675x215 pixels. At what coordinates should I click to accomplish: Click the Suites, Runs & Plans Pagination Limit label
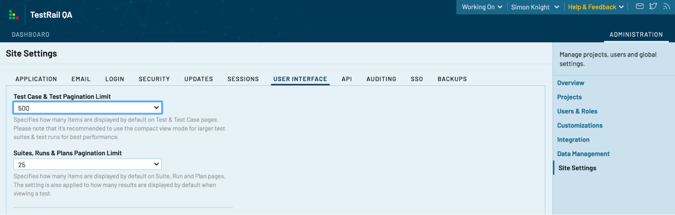67,153
